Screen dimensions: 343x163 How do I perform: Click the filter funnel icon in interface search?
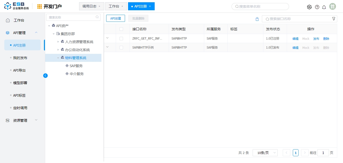pos(334,19)
